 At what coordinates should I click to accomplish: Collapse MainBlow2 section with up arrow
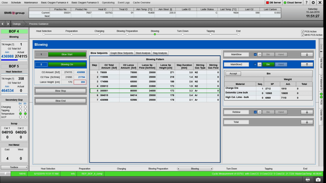coord(307,64)
